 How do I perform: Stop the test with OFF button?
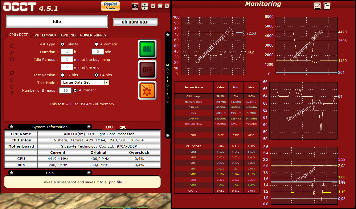pos(147,69)
